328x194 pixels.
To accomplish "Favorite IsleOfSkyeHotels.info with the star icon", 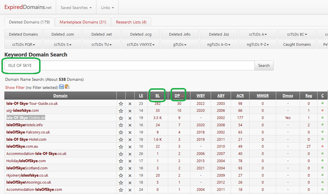I will pyautogui.click(x=121, y=125).
